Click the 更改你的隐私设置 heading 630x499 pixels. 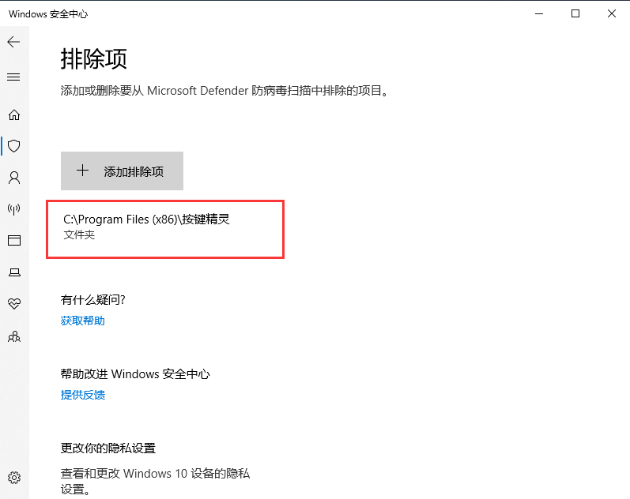[x=108, y=448]
